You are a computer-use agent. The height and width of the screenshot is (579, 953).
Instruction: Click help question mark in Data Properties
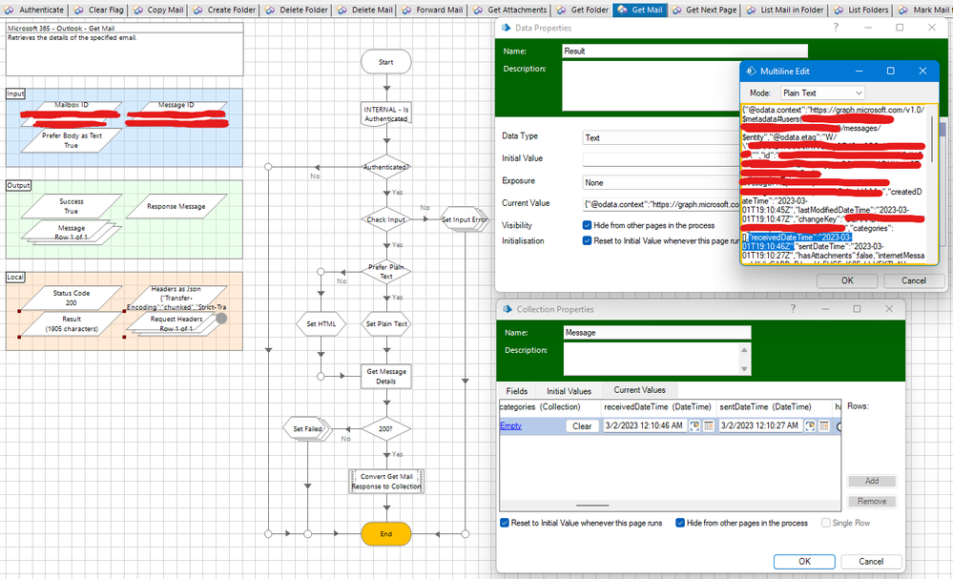coord(836,28)
